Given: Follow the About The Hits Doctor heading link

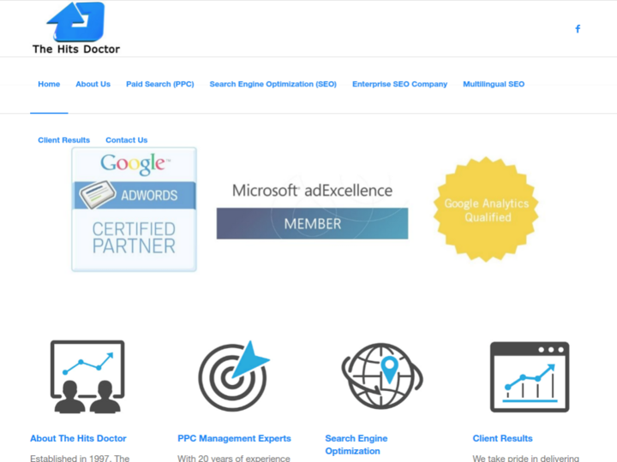Looking at the screenshot, I should (78, 438).
